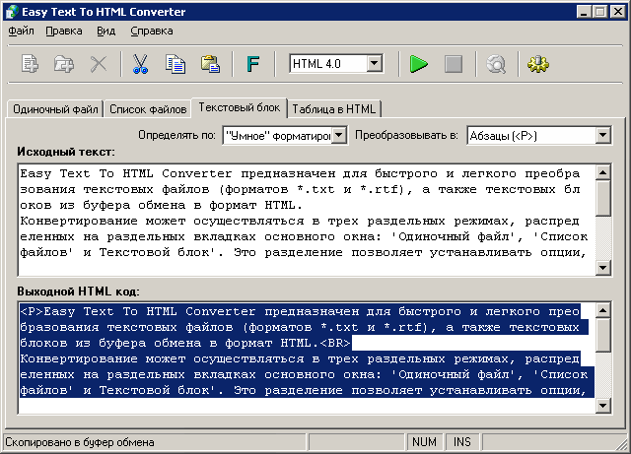Open the Справка menu
This screenshot has height=454, width=631.
click(x=152, y=31)
